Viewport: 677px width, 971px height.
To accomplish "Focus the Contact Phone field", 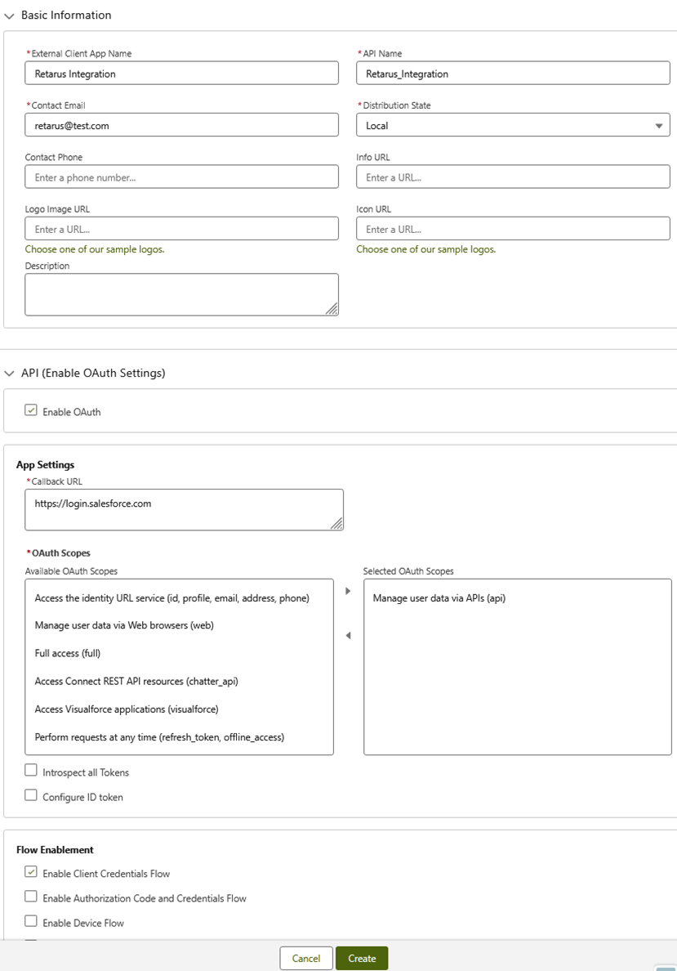I will [x=181, y=177].
